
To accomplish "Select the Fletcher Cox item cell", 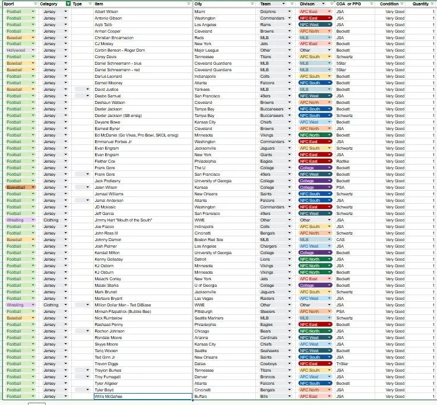I will [143, 161].
